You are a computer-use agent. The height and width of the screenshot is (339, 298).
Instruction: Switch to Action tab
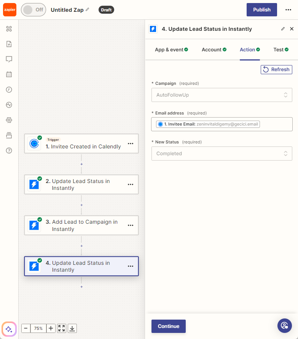250,50
